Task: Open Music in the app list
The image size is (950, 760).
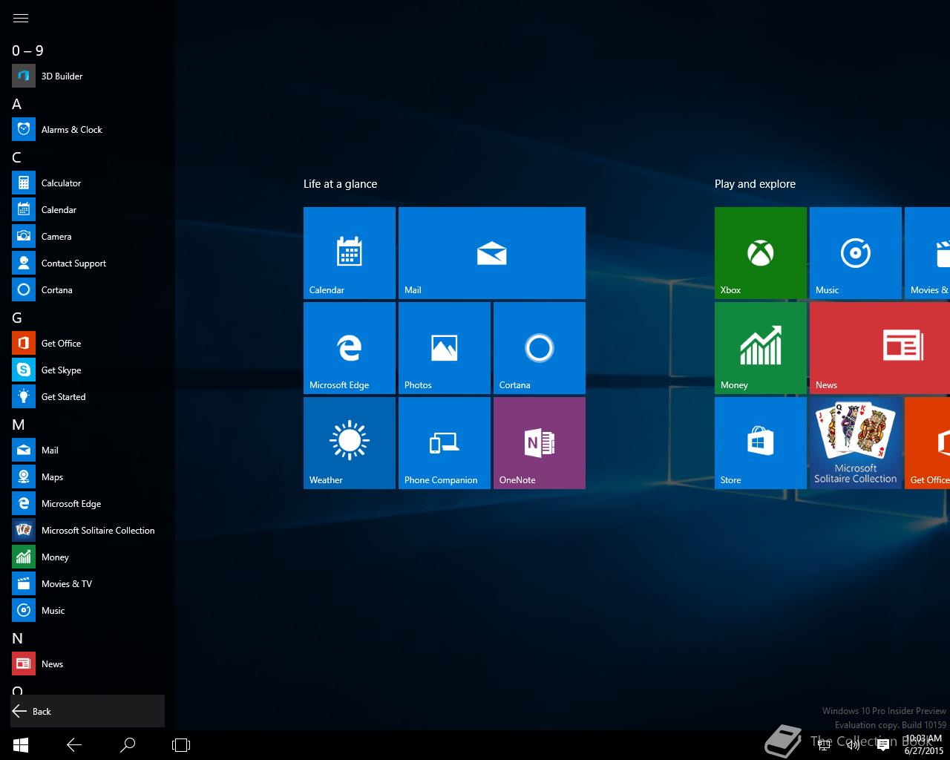Action: [x=88, y=610]
